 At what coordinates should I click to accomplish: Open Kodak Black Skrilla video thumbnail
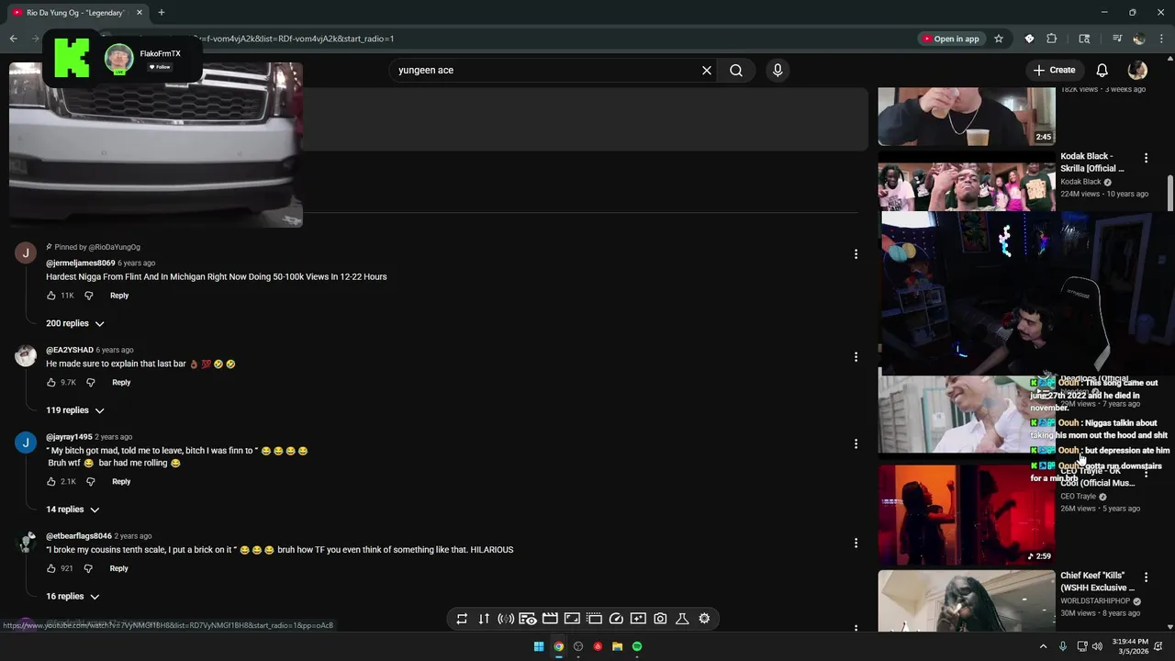coord(967,187)
